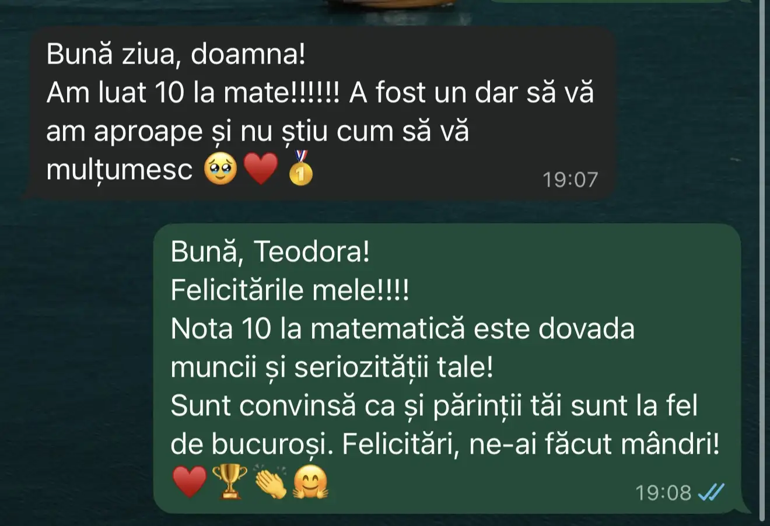Screen dimensions: 770x526
Task: Click the word 'mulțumesc' in received message
Action: coord(119,170)
